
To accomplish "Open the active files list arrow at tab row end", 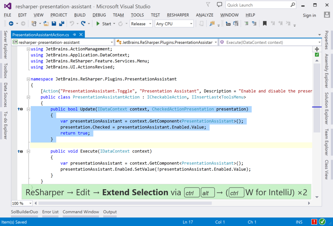I will coord(320,35).
